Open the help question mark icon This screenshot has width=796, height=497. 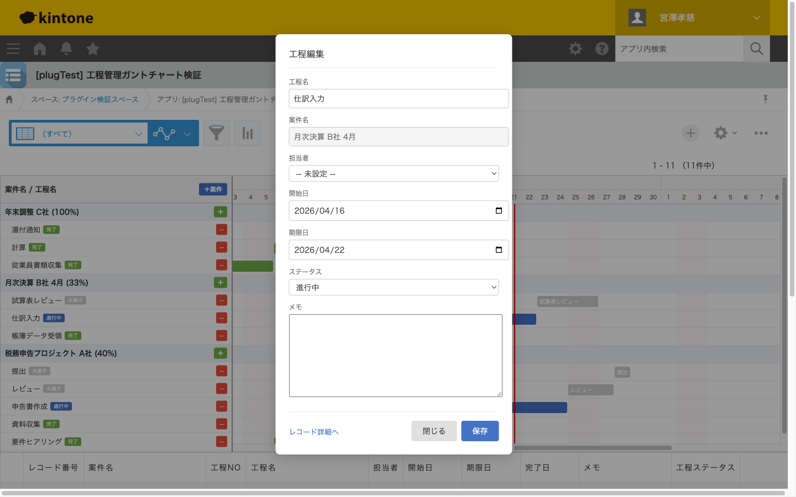pyautogui.click(x=602, y=49)
